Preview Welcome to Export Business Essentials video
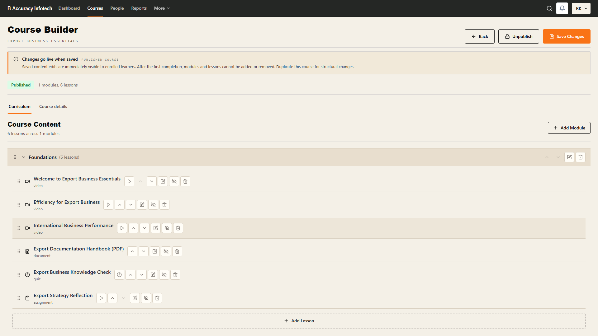 tap(129, 181)
